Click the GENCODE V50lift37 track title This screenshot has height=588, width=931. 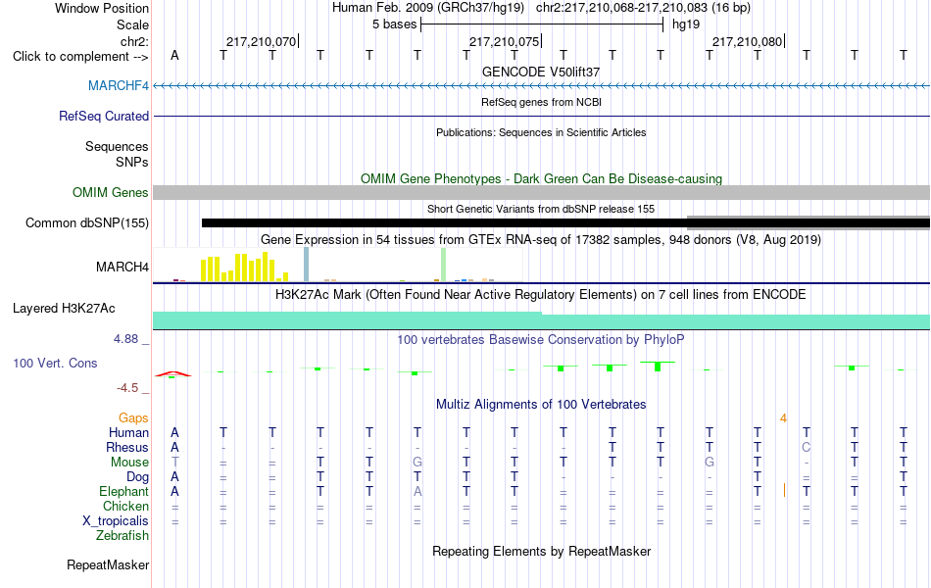541,72
